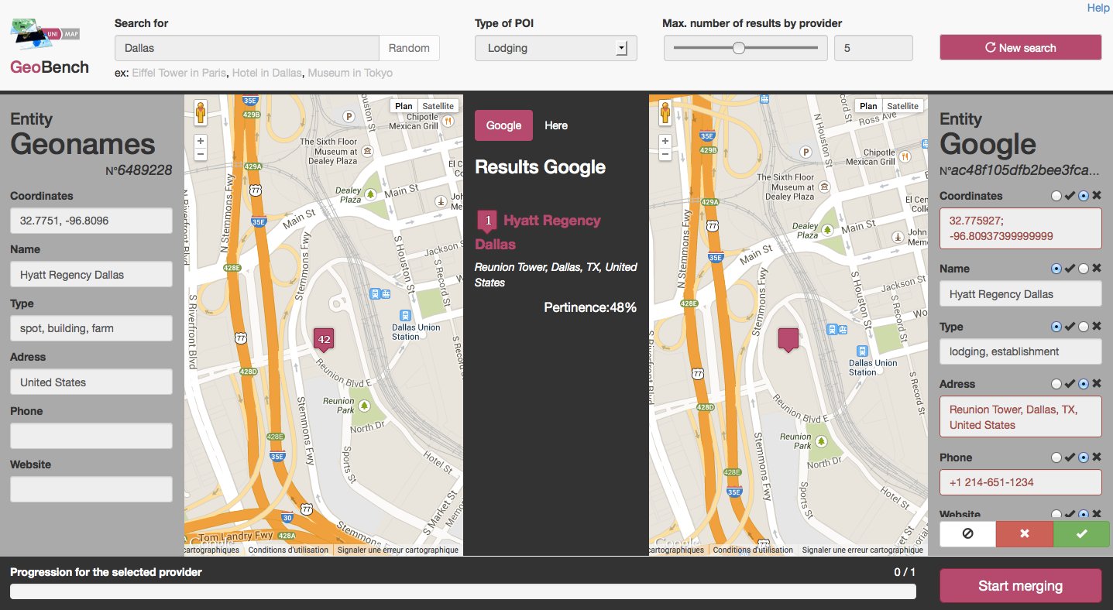Switch right map to Plan view
This screenshot has height=610, width=1113.
click(868, 106)
